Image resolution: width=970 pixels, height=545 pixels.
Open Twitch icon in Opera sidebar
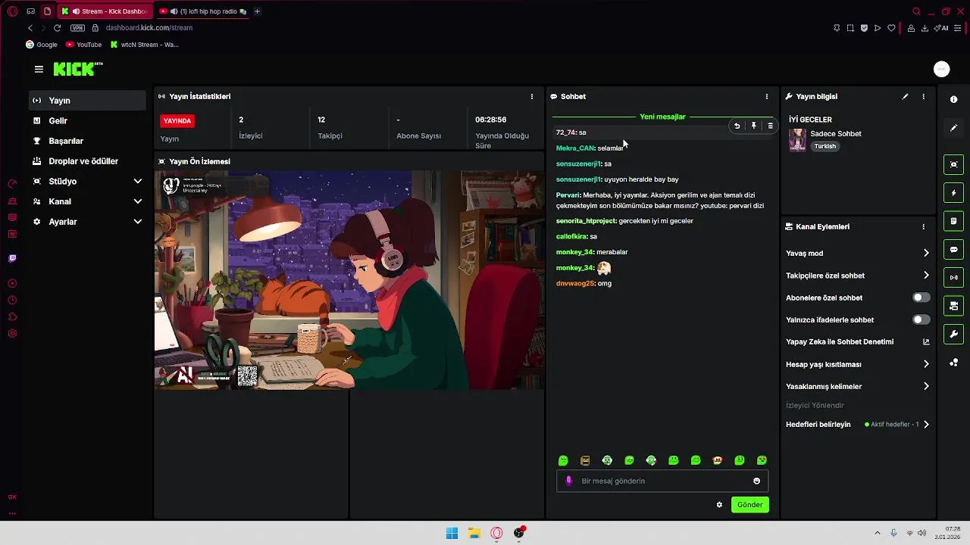pyautogui.click(x=12, y=259)
